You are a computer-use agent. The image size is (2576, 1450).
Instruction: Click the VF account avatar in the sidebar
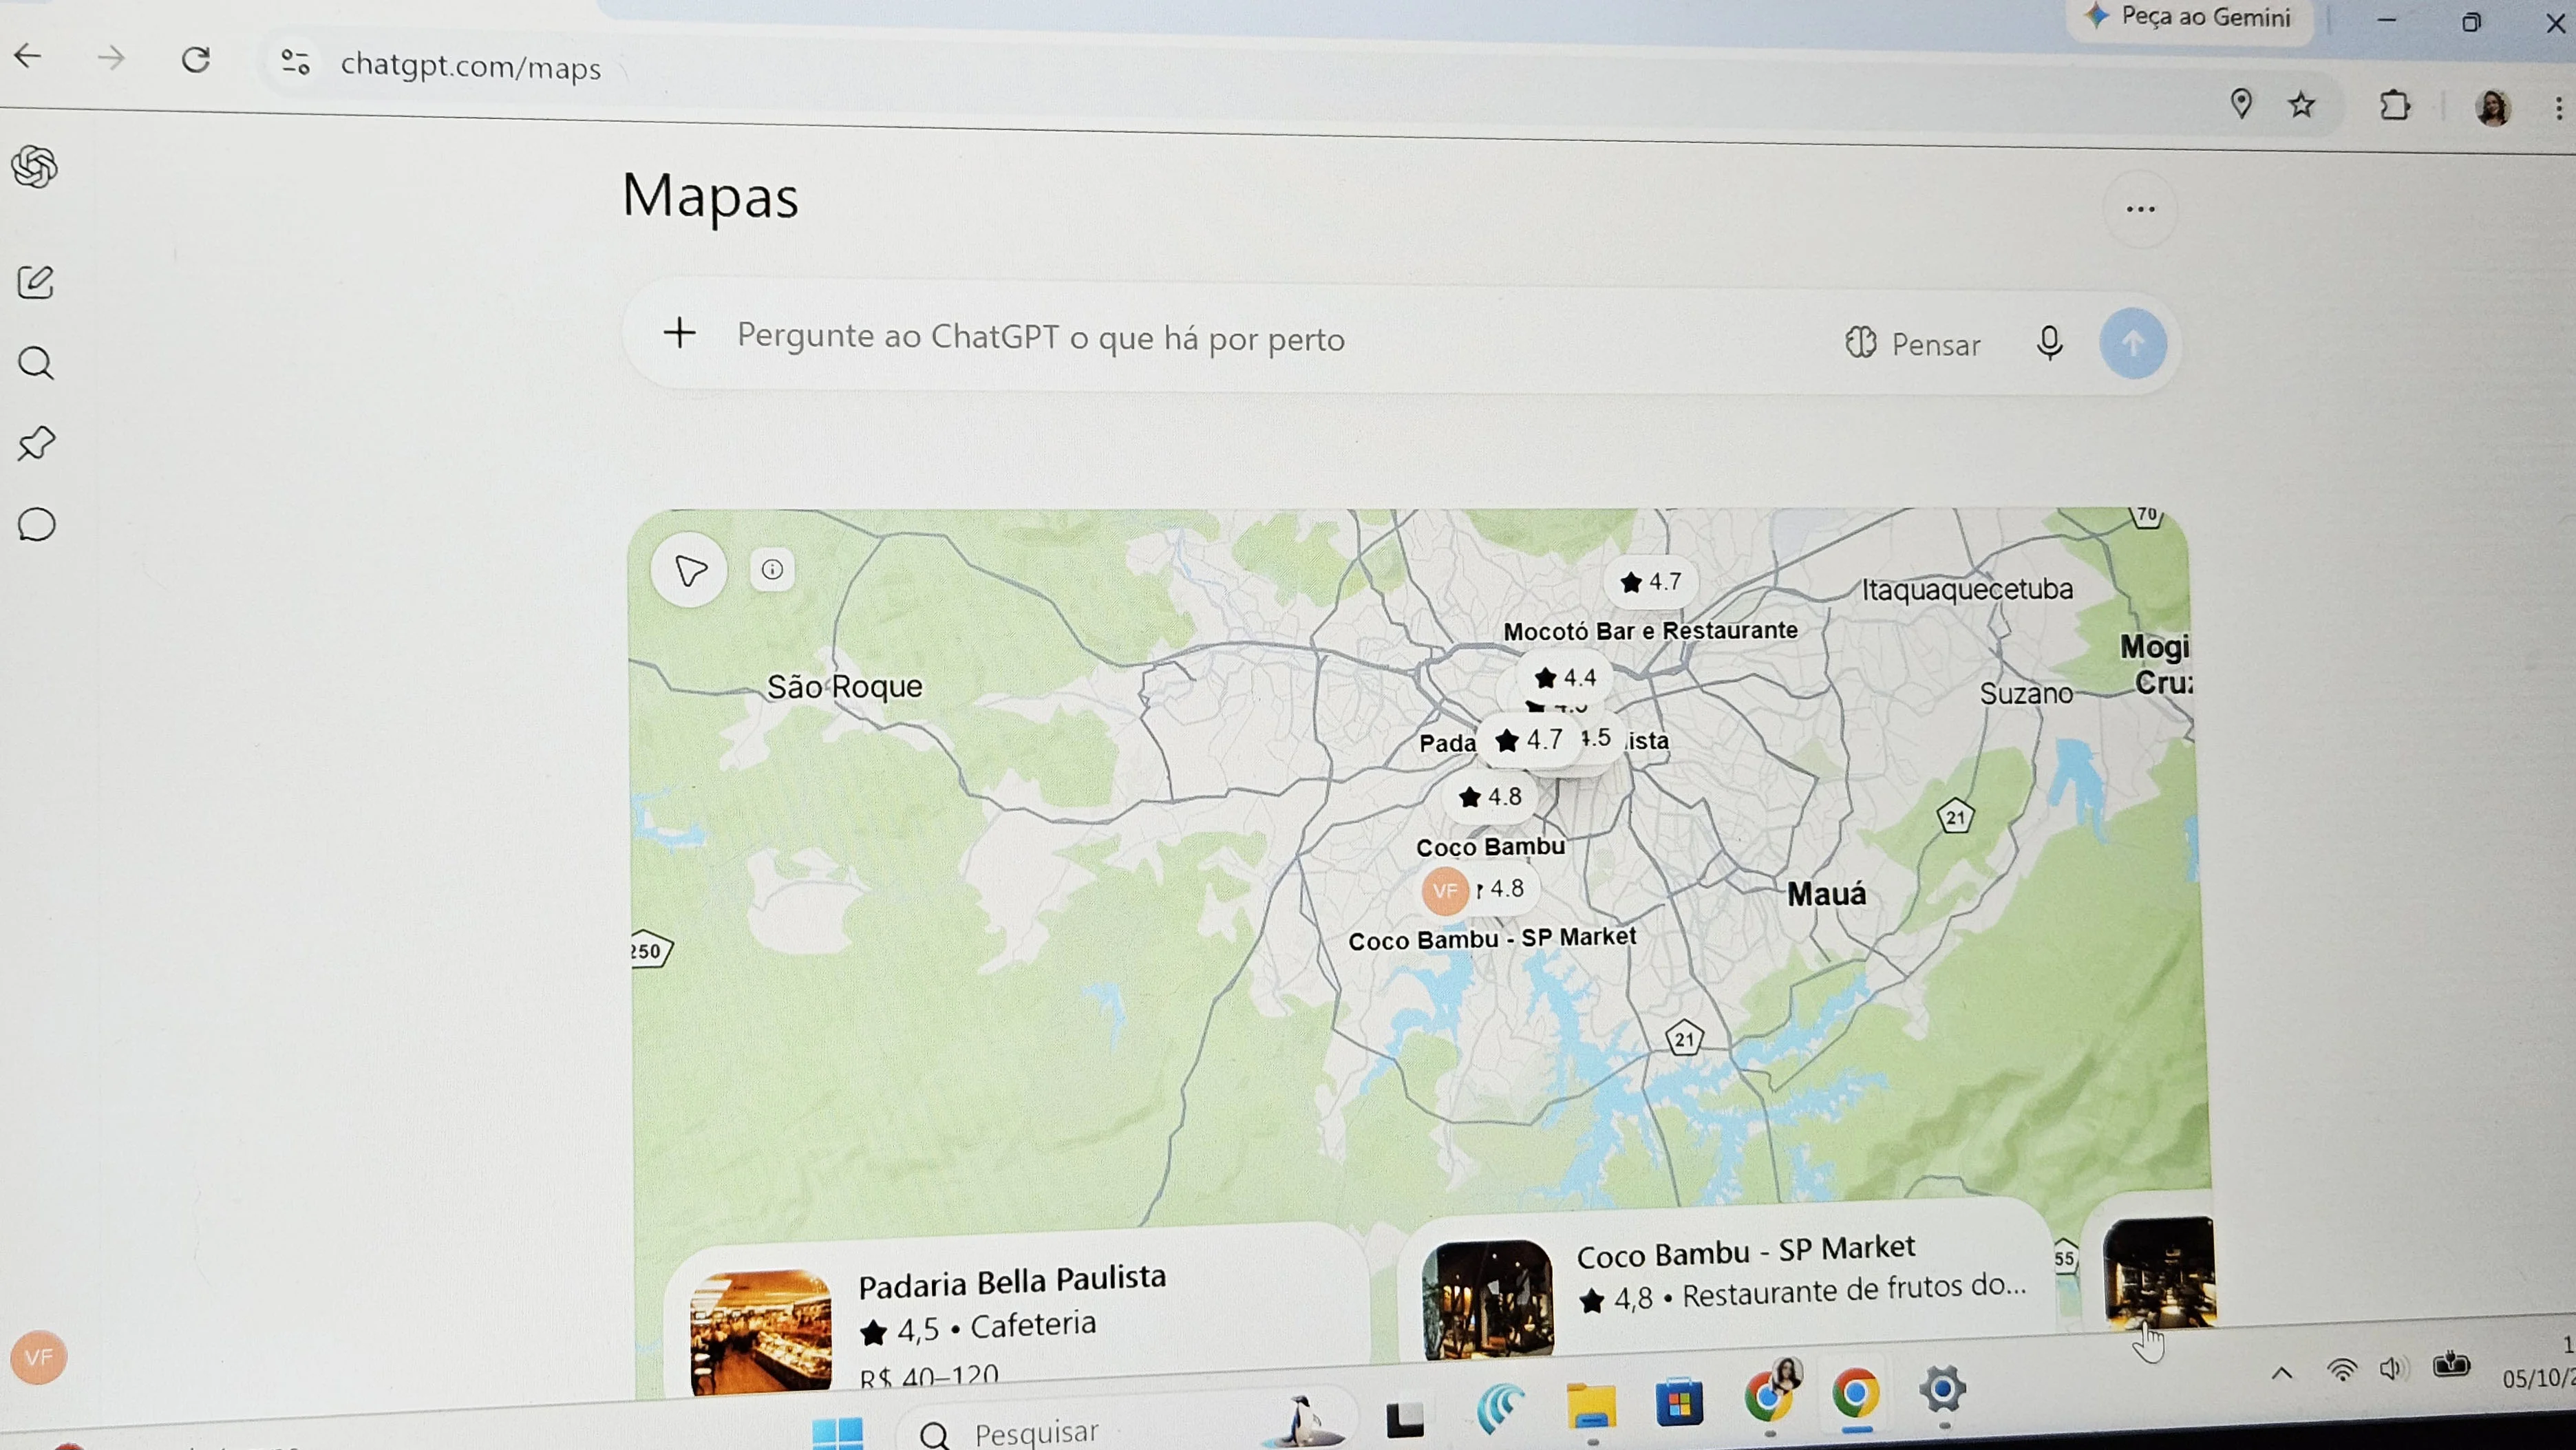tap(39, 1357)
